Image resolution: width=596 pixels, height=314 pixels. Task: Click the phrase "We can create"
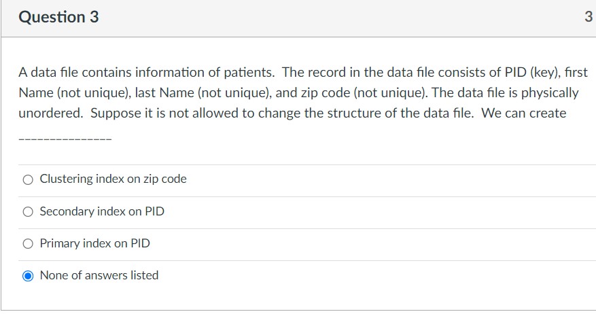tap(524, 113)
